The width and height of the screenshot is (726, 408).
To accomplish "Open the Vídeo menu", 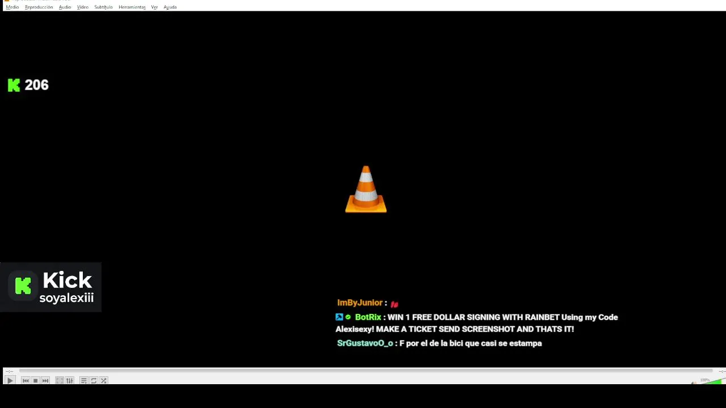I will (83, 7).
